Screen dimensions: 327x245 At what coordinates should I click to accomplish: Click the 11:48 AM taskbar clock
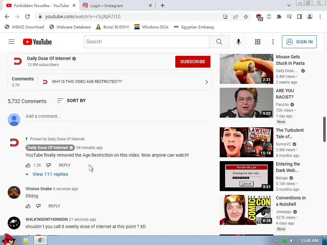tap(309, 241)
